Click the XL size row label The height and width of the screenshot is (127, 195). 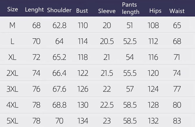[12, 57]
